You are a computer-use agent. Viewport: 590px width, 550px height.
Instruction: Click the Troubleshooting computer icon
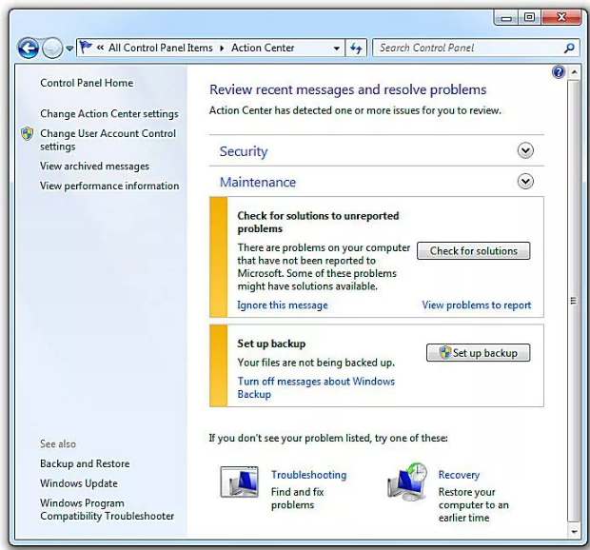(239, 481)
